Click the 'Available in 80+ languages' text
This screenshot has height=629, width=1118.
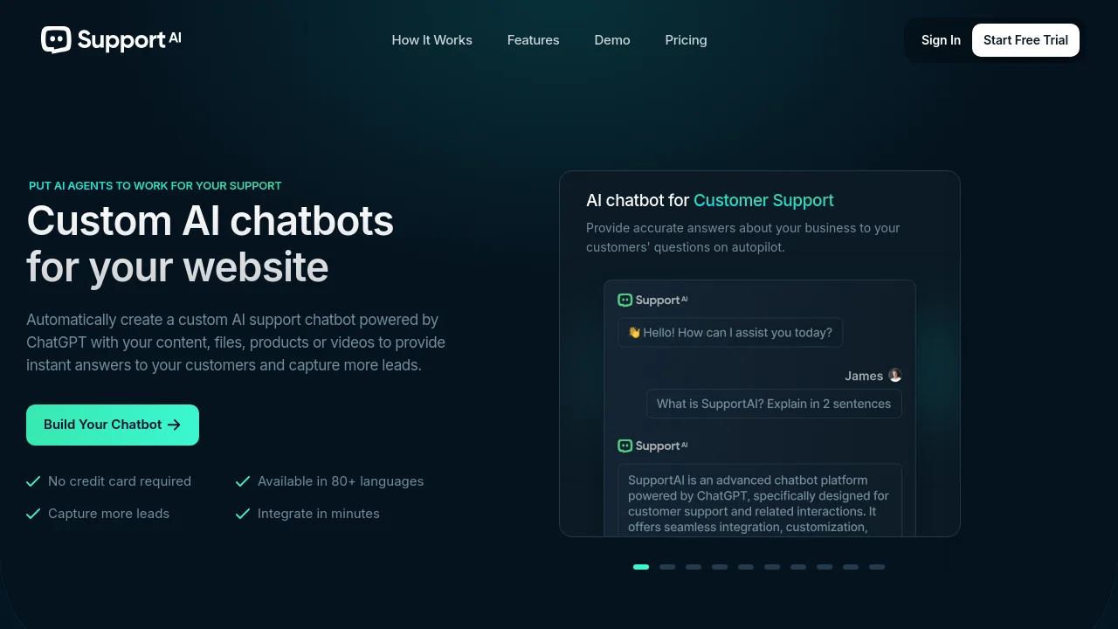pos(341,481)
